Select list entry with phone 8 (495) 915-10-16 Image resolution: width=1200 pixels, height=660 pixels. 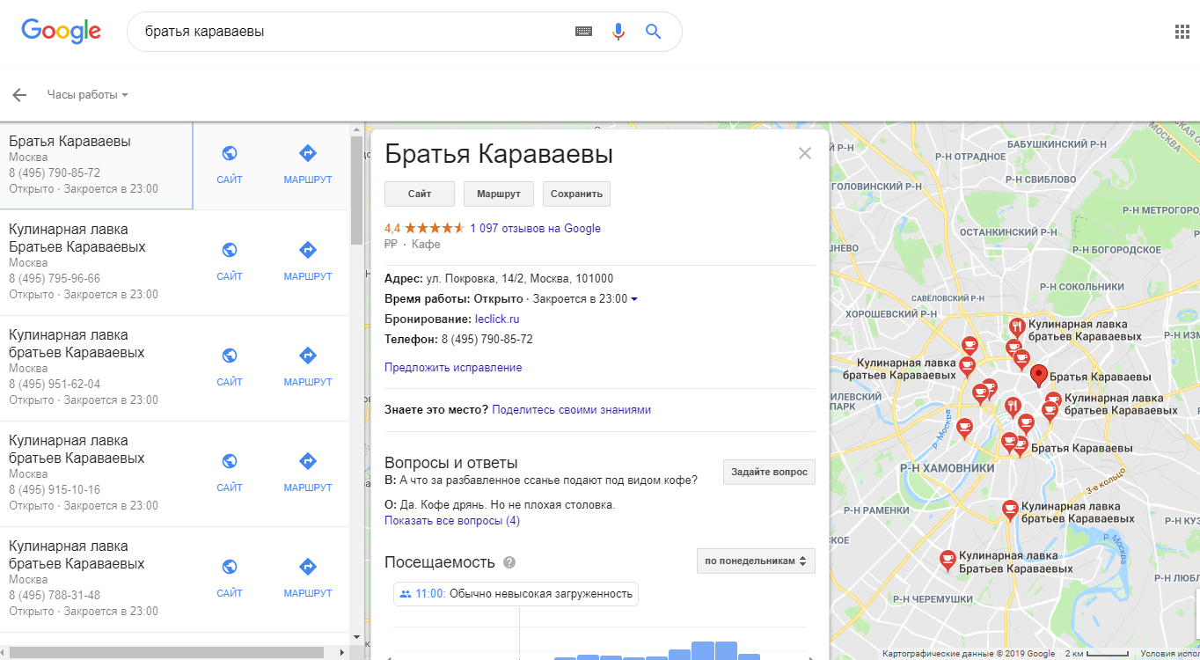click(96, 473)
